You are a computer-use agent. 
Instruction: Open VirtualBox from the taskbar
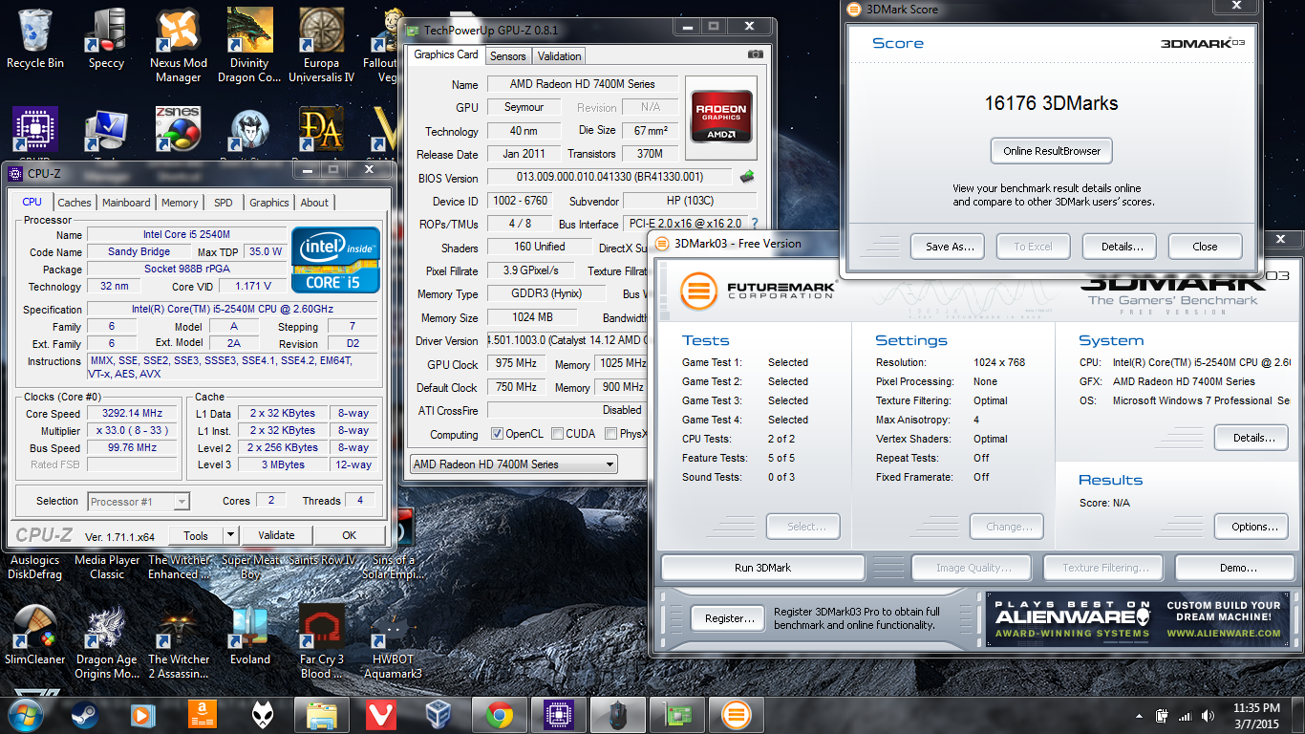(440, 714)
